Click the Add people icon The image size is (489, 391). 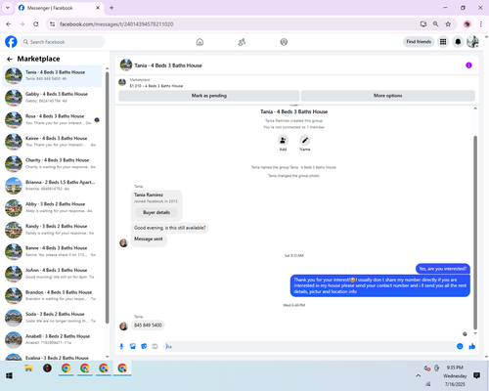(283, 141)
